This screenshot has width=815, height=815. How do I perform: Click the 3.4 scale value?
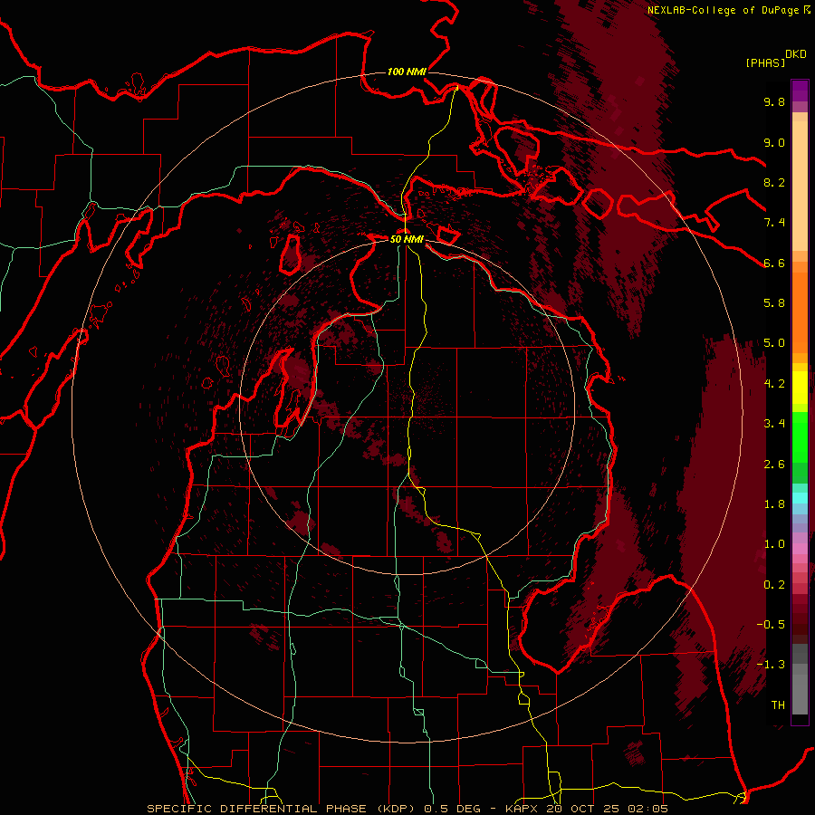click(774, 424)
